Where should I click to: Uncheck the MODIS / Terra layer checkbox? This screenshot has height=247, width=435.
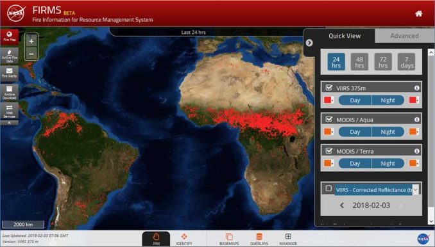(328, 151)
